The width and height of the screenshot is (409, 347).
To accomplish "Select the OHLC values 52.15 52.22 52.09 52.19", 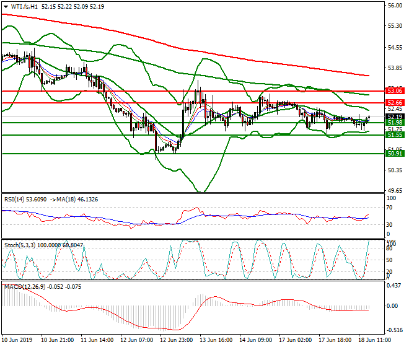I will point(73,7).
